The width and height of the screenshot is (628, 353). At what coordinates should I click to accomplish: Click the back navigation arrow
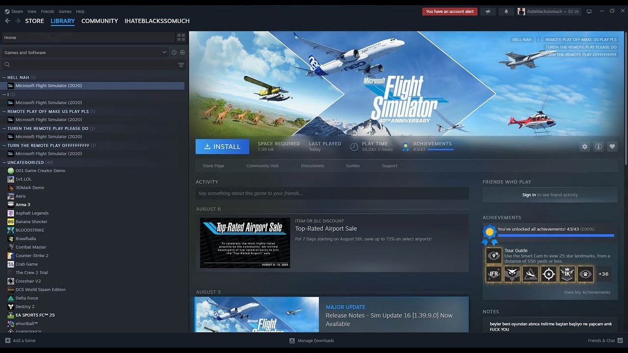[x=7, y=21]
